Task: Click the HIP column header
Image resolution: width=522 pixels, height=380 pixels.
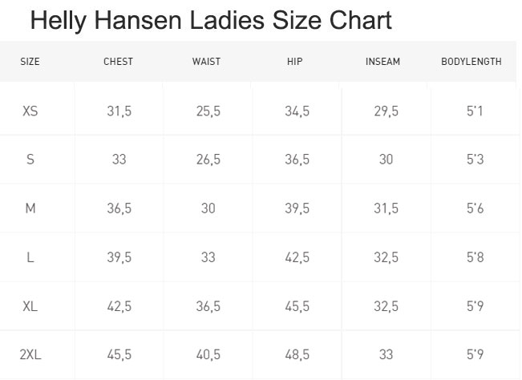Action: click(x=295, y=62)
